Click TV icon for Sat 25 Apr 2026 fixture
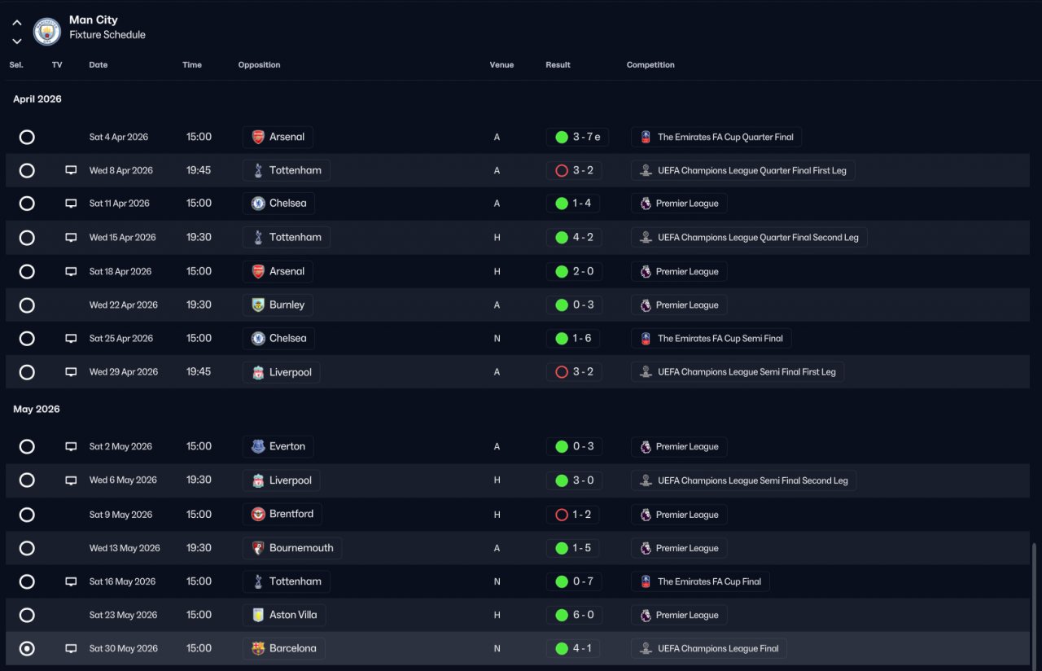 tap(71, 338)
